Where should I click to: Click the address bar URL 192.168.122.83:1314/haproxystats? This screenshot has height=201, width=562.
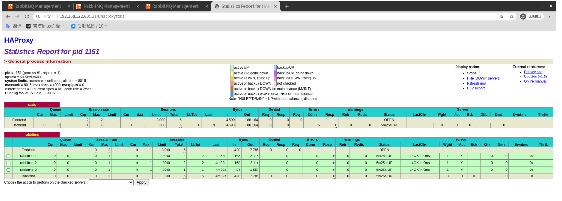pos(92,16)
